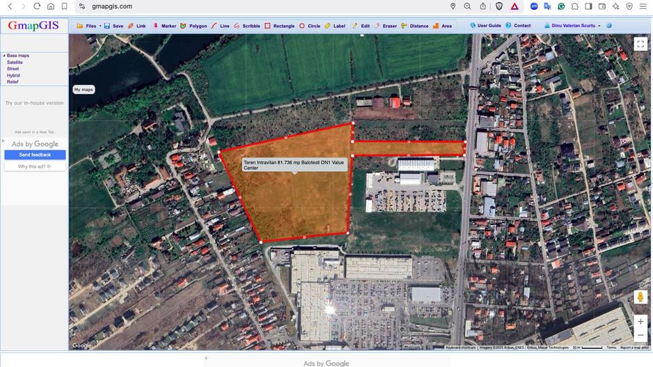
Task: Toggle fullscreen map view
Action: tap(640, 44)
